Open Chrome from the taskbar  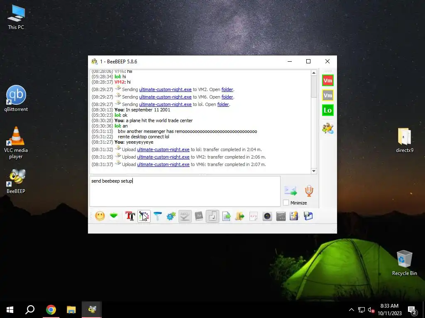(51, 310)
